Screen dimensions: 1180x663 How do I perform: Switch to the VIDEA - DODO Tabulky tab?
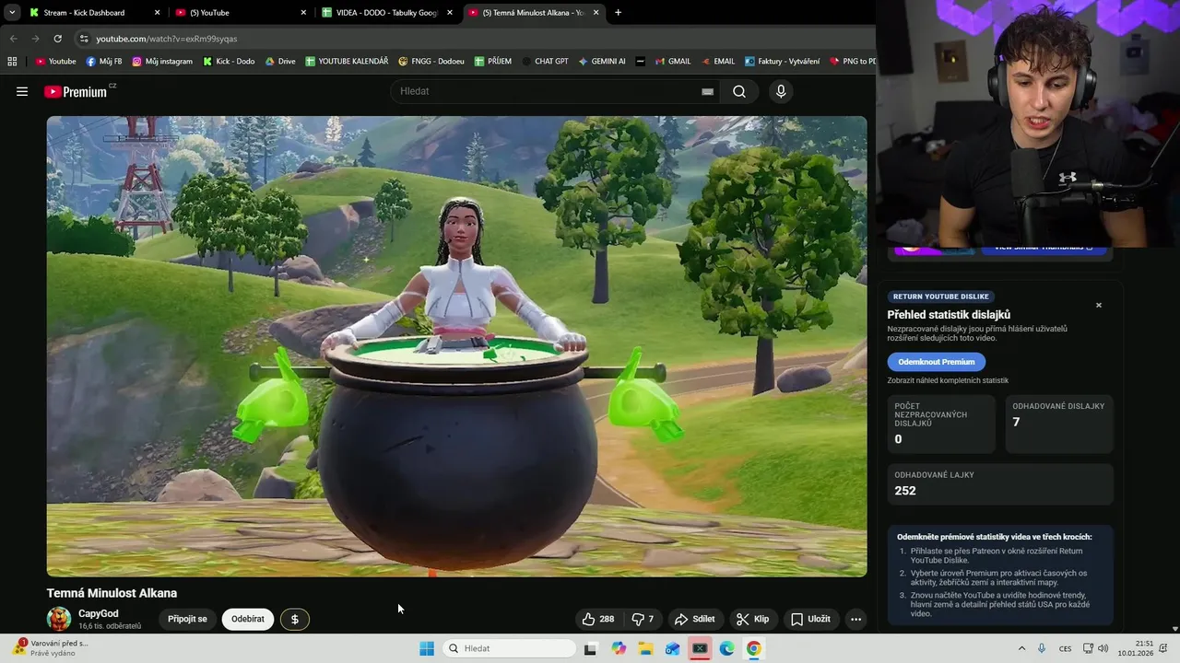tap(387, 13)
